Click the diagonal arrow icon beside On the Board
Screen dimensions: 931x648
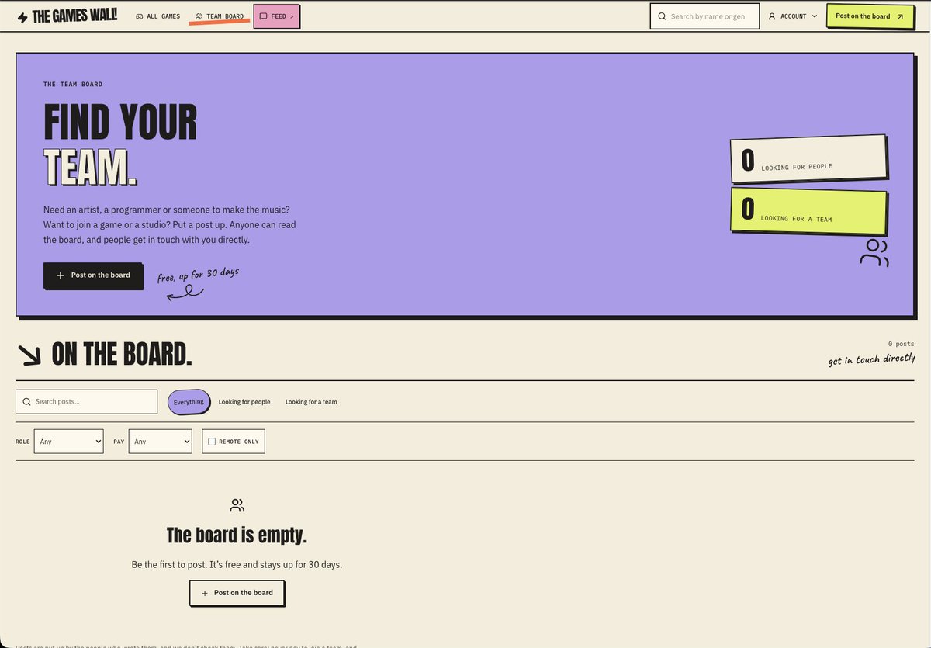(29, 354)
